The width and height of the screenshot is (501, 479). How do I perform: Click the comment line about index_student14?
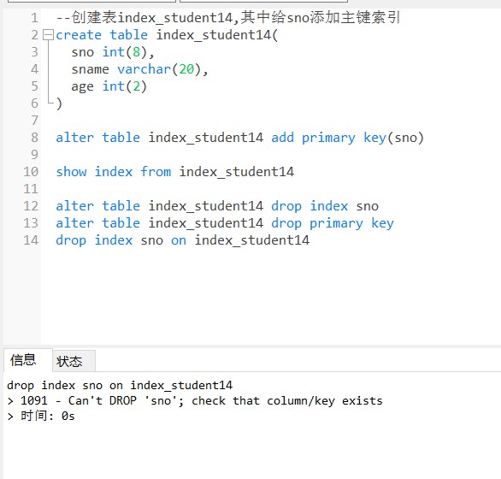228,18
